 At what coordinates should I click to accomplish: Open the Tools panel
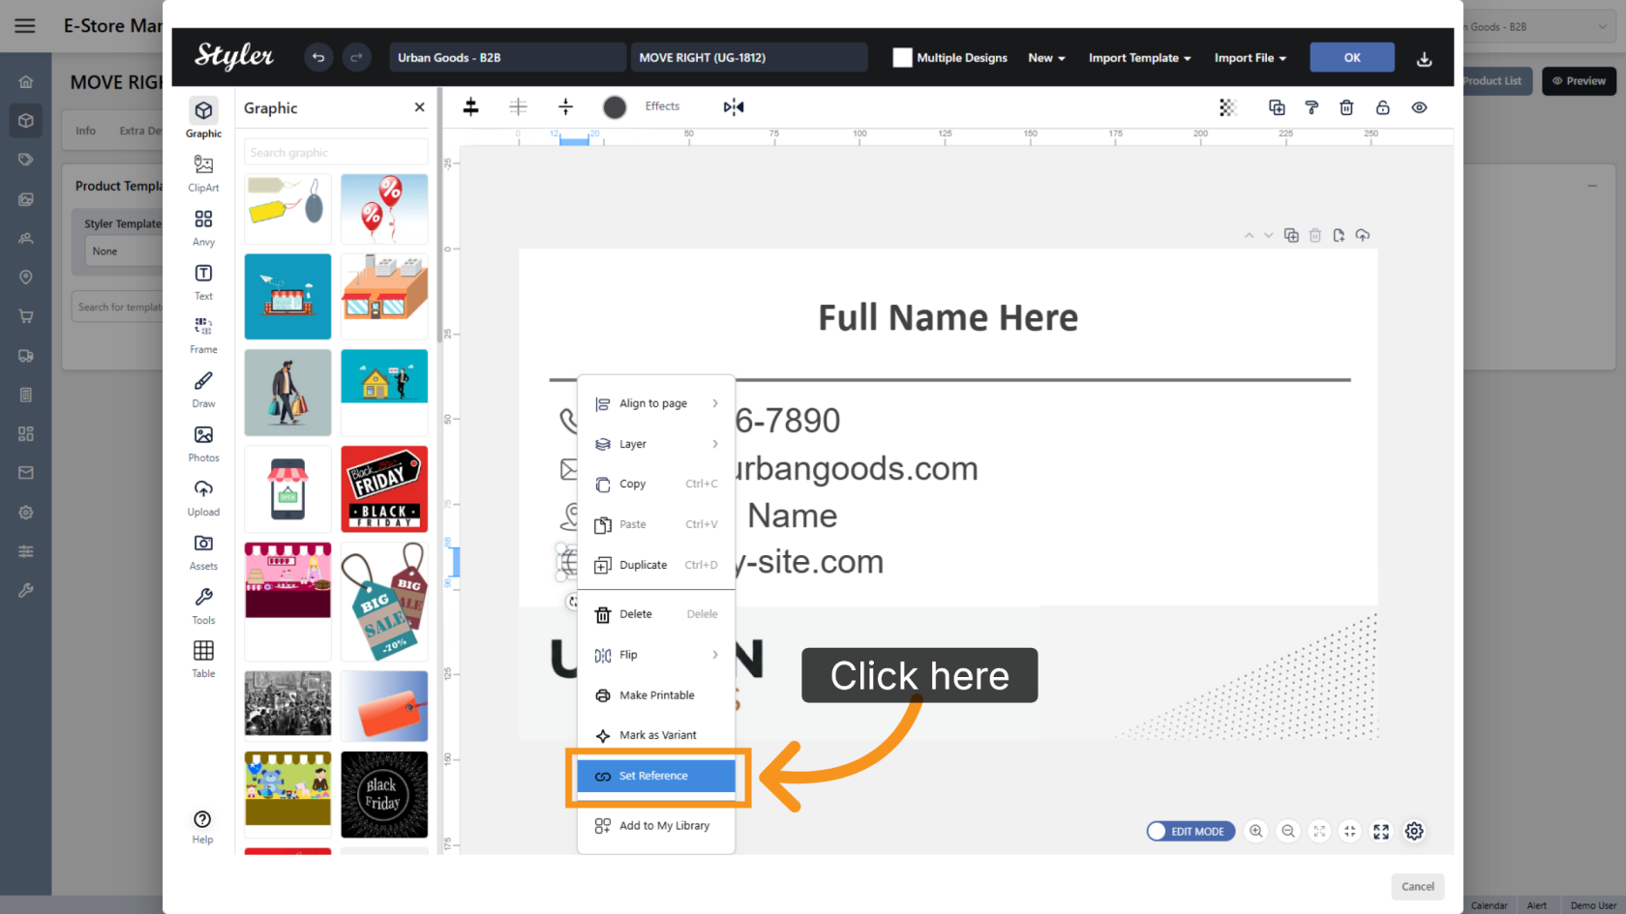tap(203, 606)
